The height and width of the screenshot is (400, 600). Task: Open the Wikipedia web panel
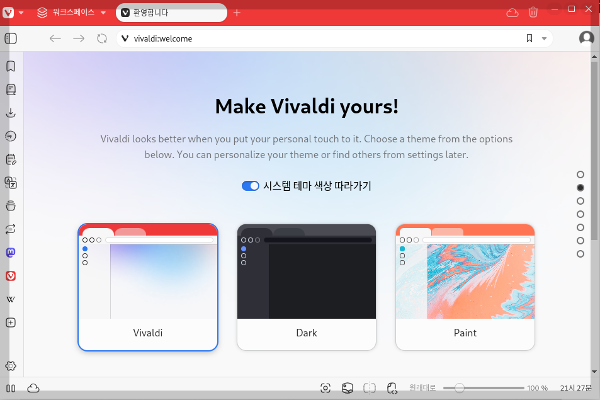11,299
